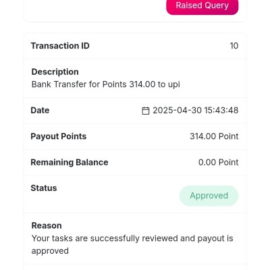The width and height of the screenshot is (270, 270).
Task: Click the Reason heading
Action: (47, 225)
